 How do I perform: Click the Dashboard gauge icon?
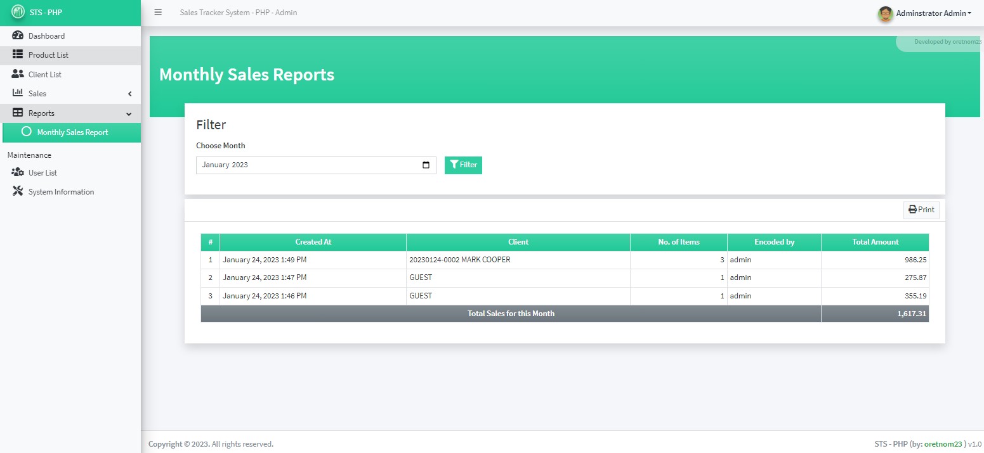18,35
